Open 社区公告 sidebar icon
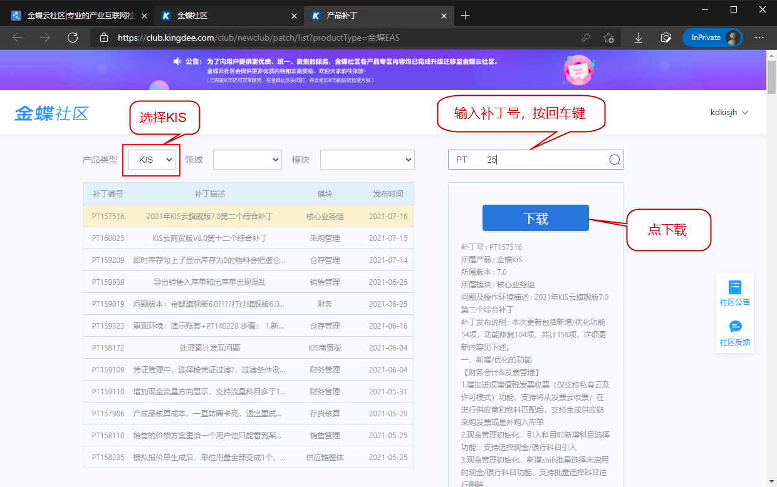This screenshot has width=777, height=487. [x=734, y=293]
